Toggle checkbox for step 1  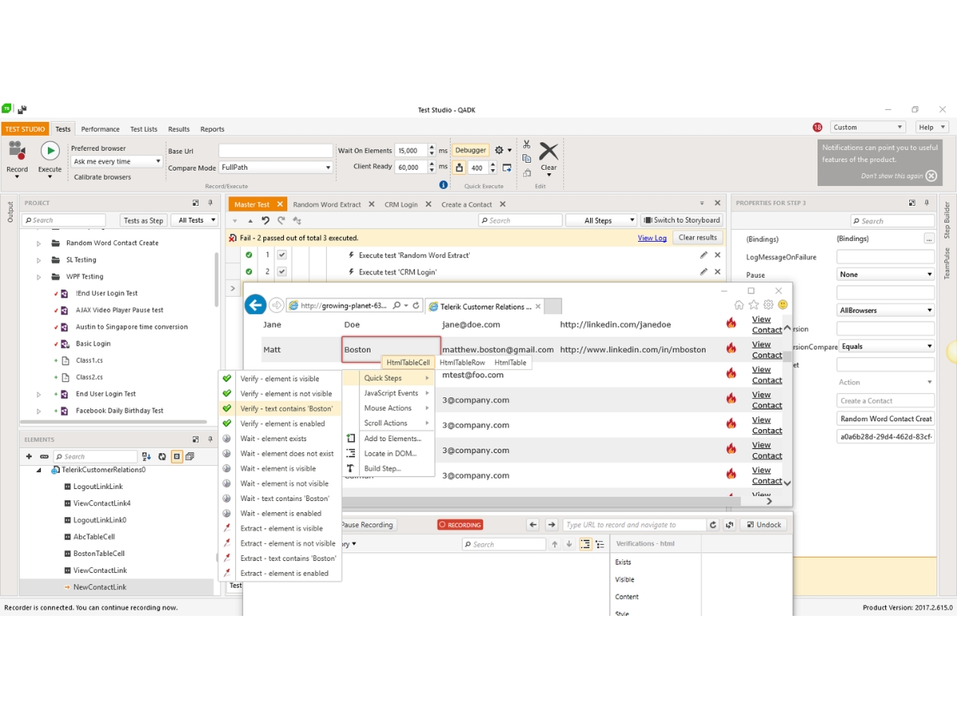tap(282, 255)
